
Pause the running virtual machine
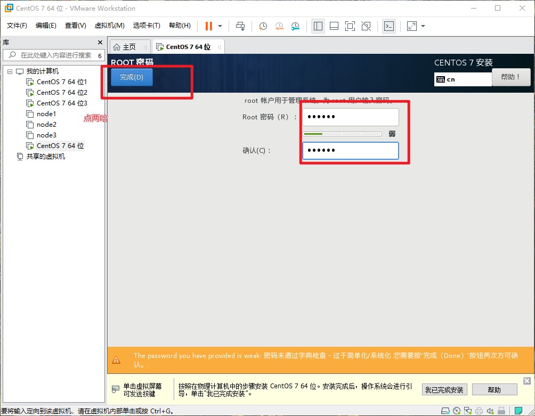coord(209,26)
